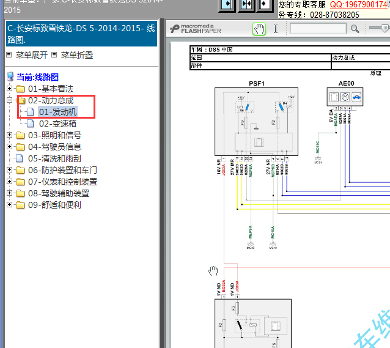Select the 02-动力总成 tree item

51,100
